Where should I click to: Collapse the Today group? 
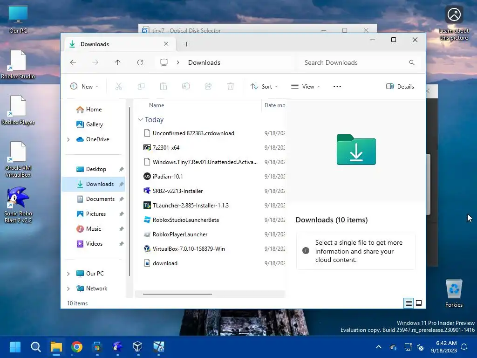tap(140, 120)
